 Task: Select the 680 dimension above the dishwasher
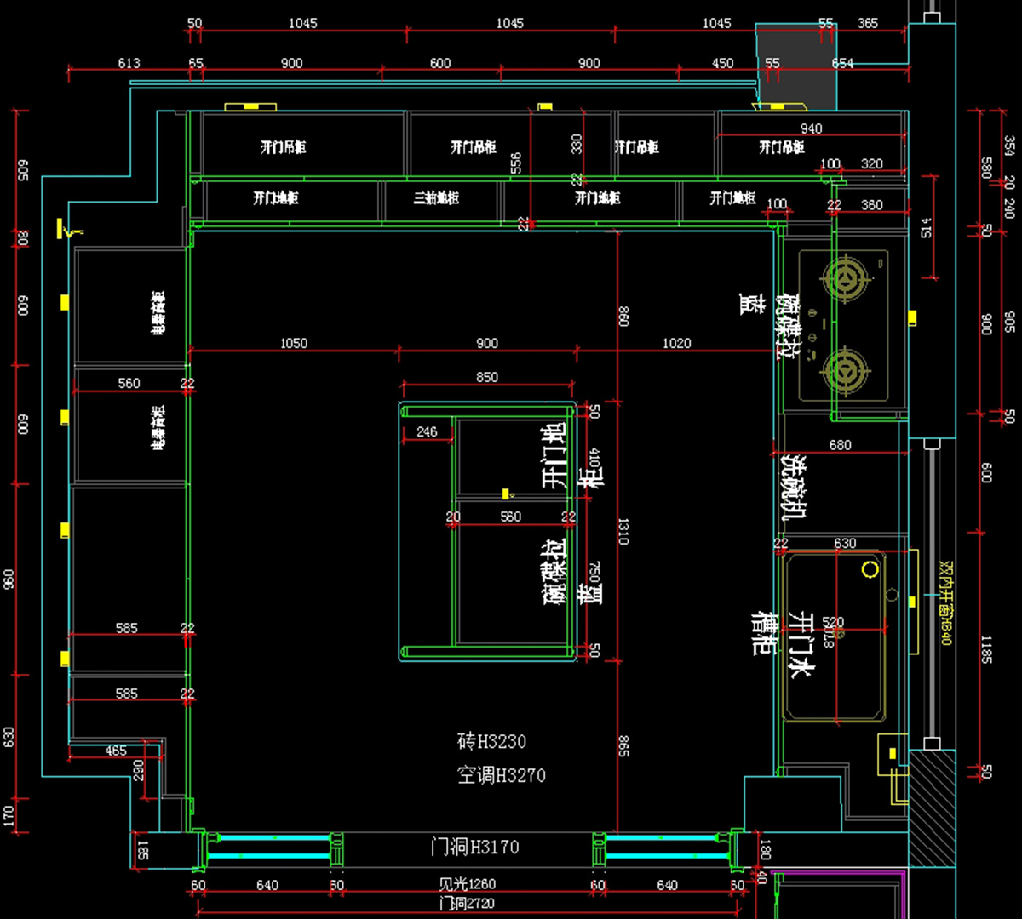pos(840,445)
